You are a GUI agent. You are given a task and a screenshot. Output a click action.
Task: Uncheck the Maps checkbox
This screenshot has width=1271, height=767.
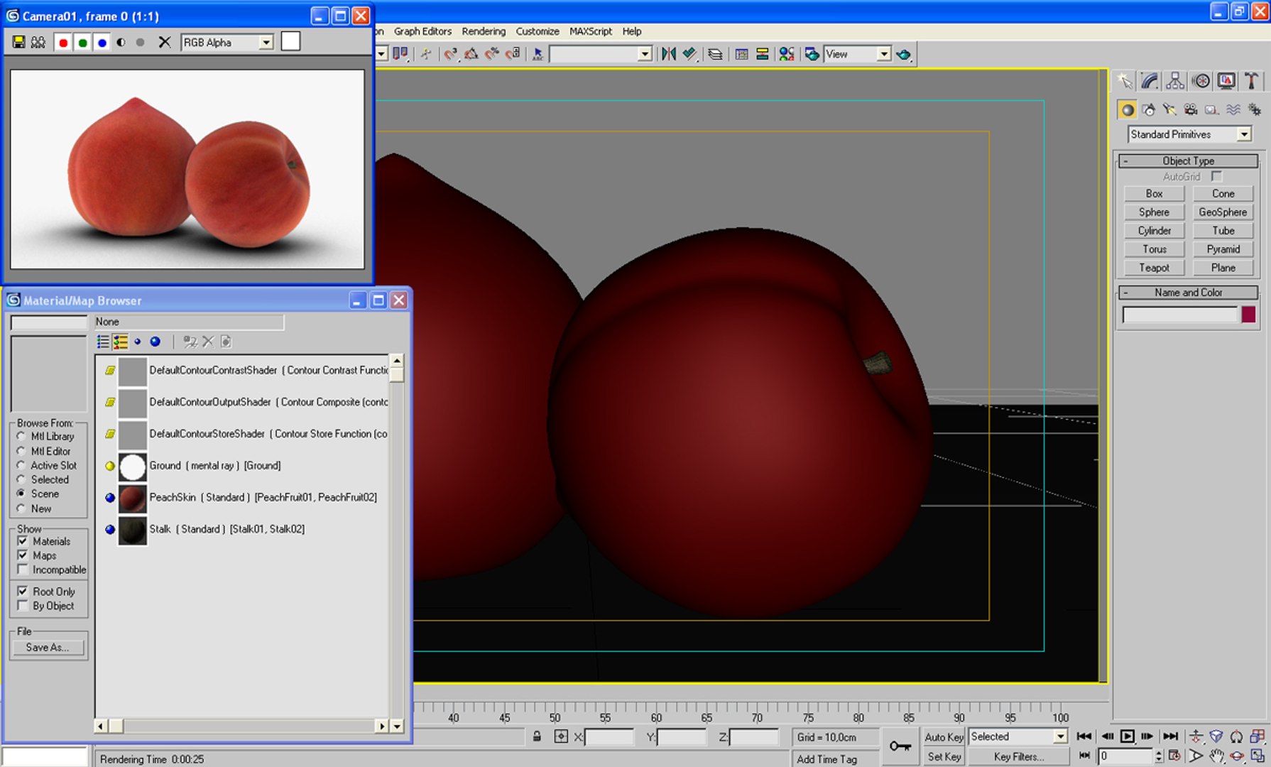coord(23,555)
